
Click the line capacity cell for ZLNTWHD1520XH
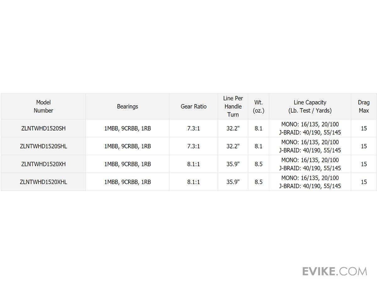pos(310,164)
